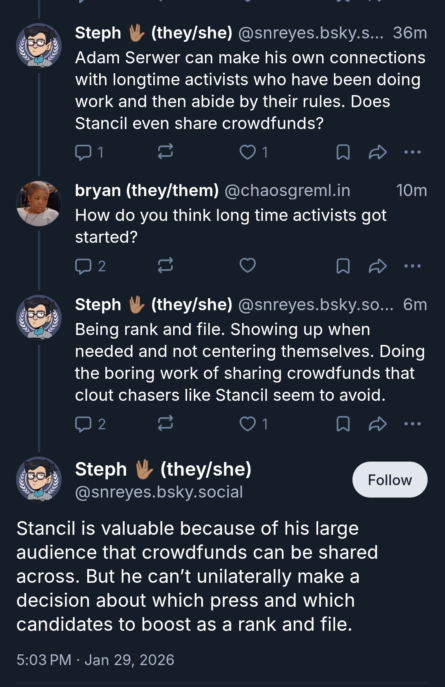Image resolution: width=445 pixels, height=687 pixels.
Task: Open more options on Steph's 36m post
Action: [x=412, y=152]
